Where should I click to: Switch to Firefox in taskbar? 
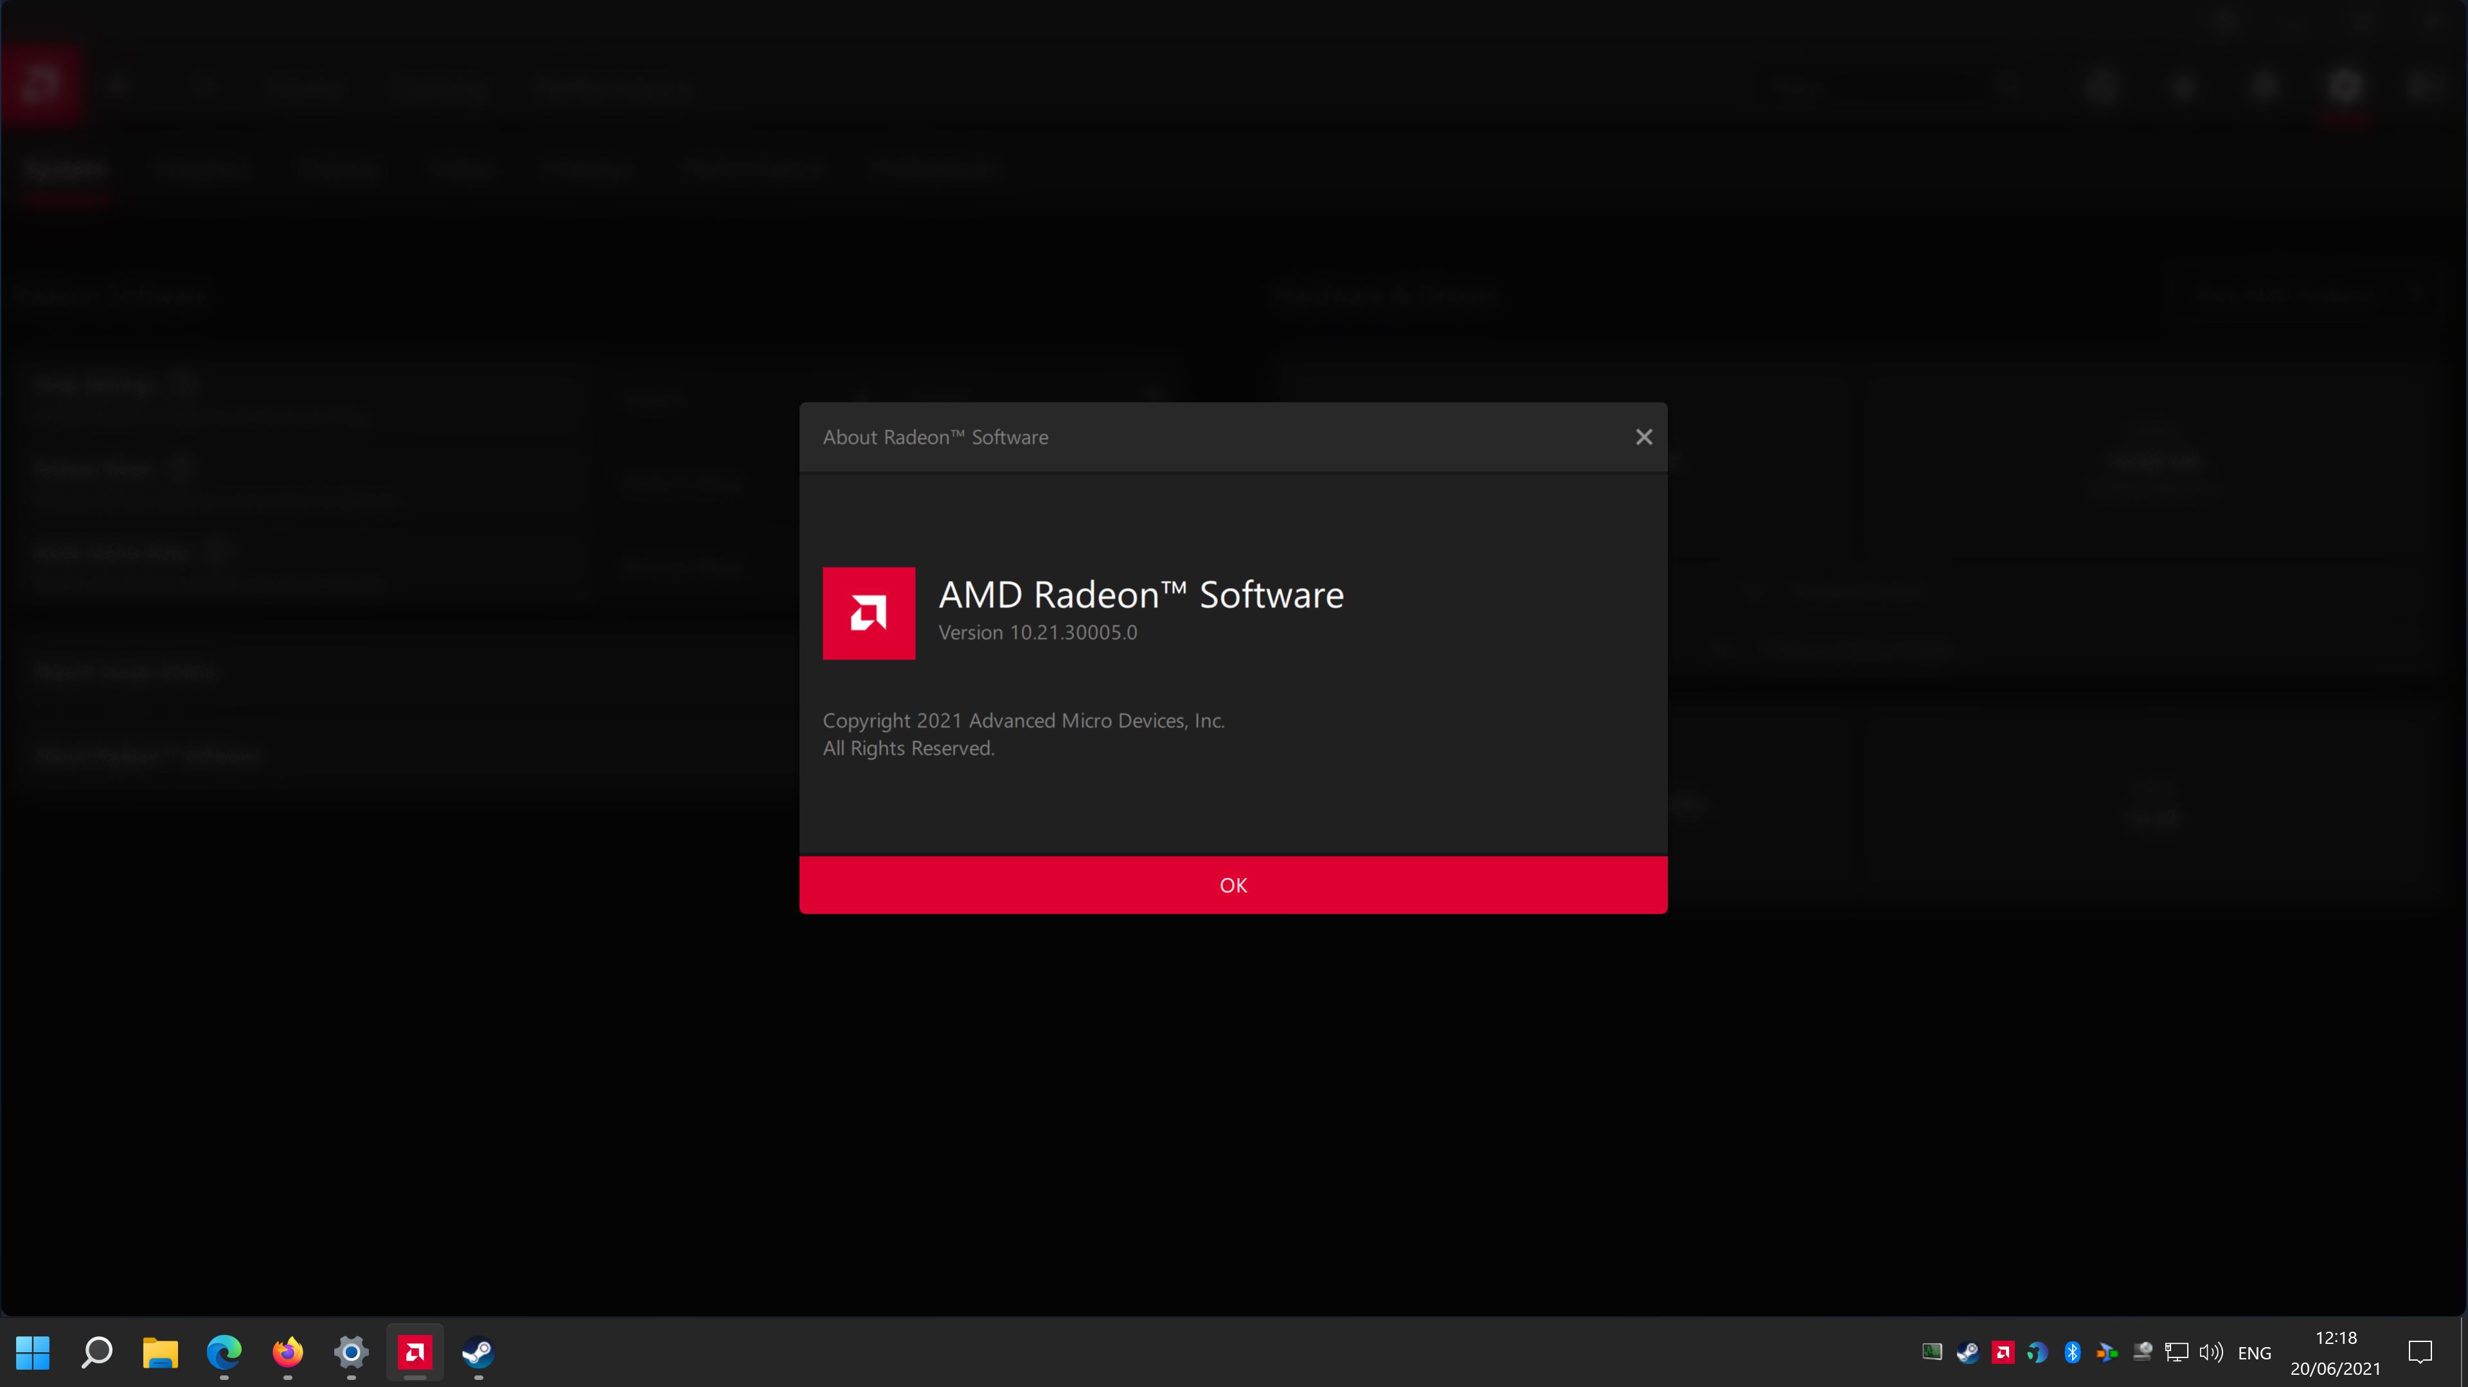click(x=287, y=1352)
